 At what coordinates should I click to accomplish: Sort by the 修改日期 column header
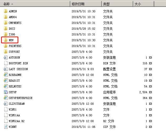pyautogui.click(x=78, y=4)
